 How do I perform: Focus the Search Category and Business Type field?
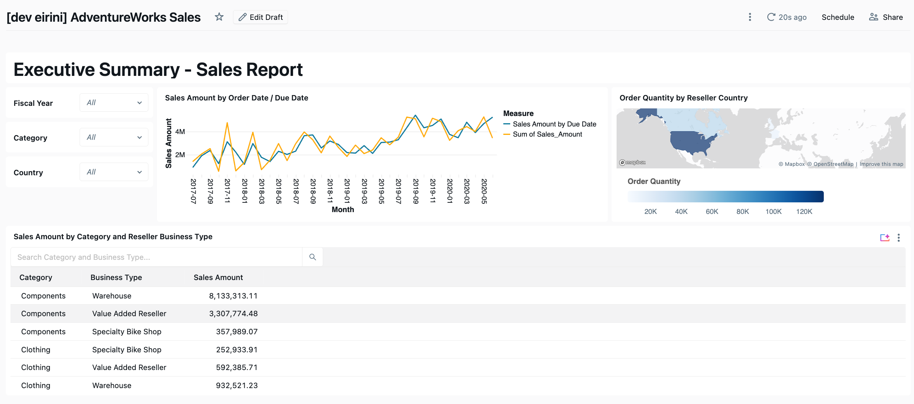(x=156, y=257)
